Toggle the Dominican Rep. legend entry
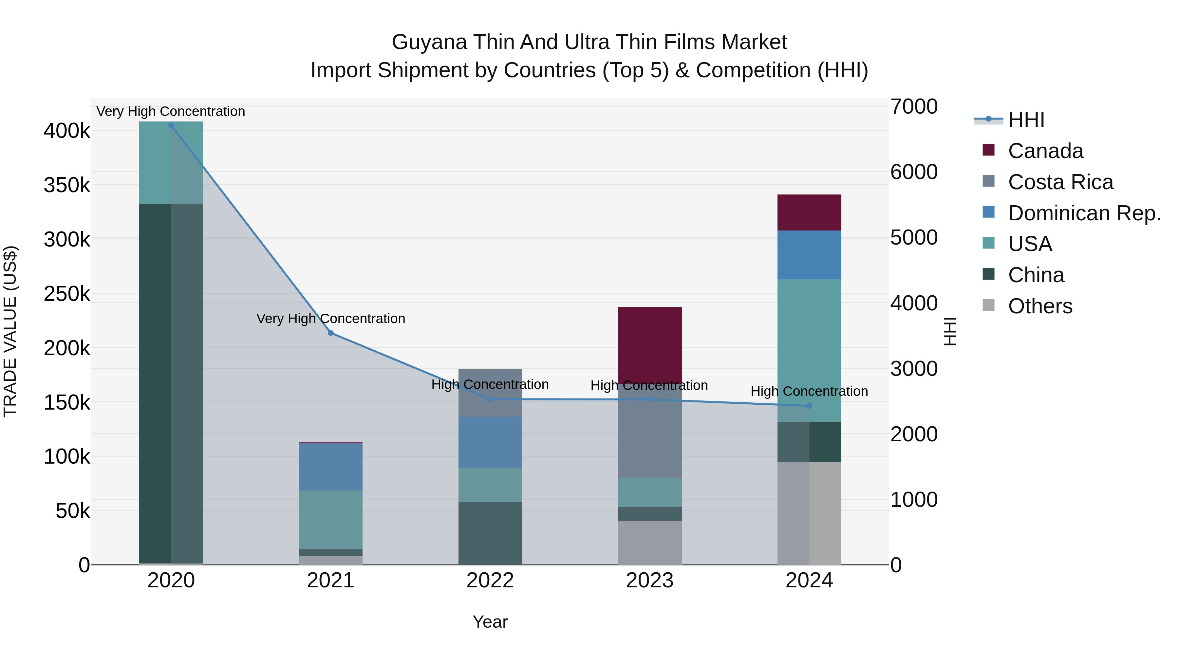Viewport: 1179px width, 663px height. pos(1072,213)
